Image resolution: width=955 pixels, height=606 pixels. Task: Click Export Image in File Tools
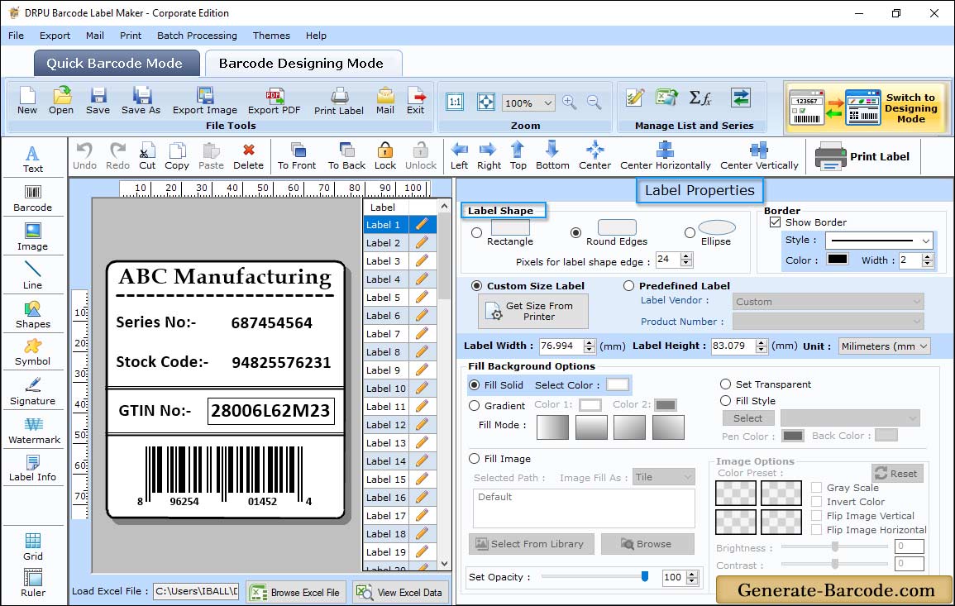click(205, 101)
